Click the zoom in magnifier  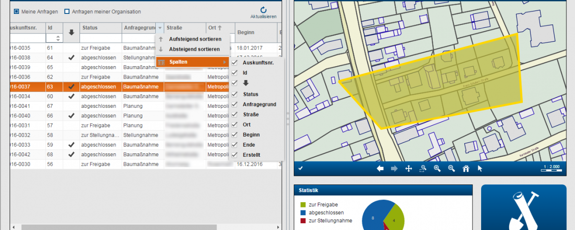coord(437,169)
